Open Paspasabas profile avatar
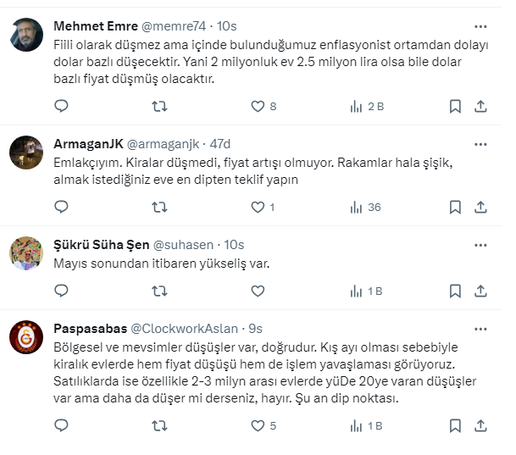The width and height of the screenshot is (516, 455). (x=26, y=337)
